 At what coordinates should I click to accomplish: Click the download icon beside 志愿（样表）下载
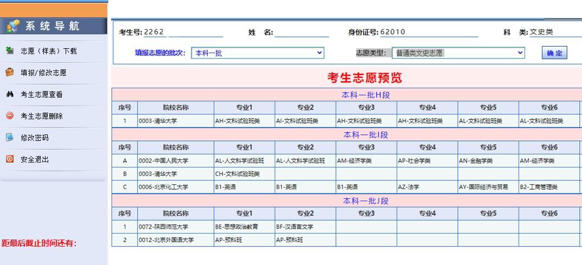coord(10,51)
